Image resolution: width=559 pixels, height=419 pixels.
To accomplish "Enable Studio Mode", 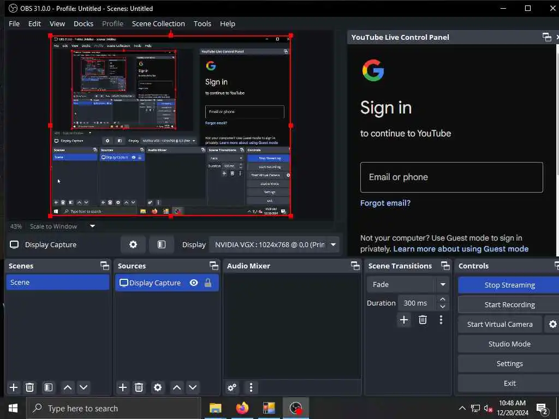I will (x=509, y=344).
